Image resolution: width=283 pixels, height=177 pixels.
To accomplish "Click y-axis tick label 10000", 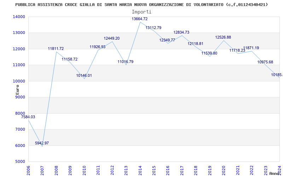I will (19, 81).
